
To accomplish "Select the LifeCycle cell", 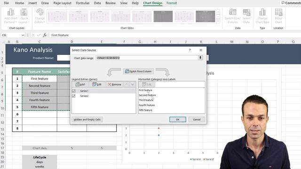I will [x=40, y=157].
